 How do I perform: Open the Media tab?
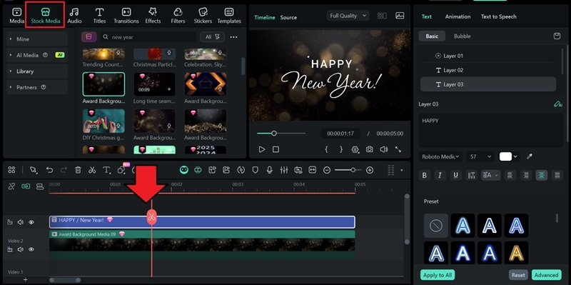coord(16,16)
